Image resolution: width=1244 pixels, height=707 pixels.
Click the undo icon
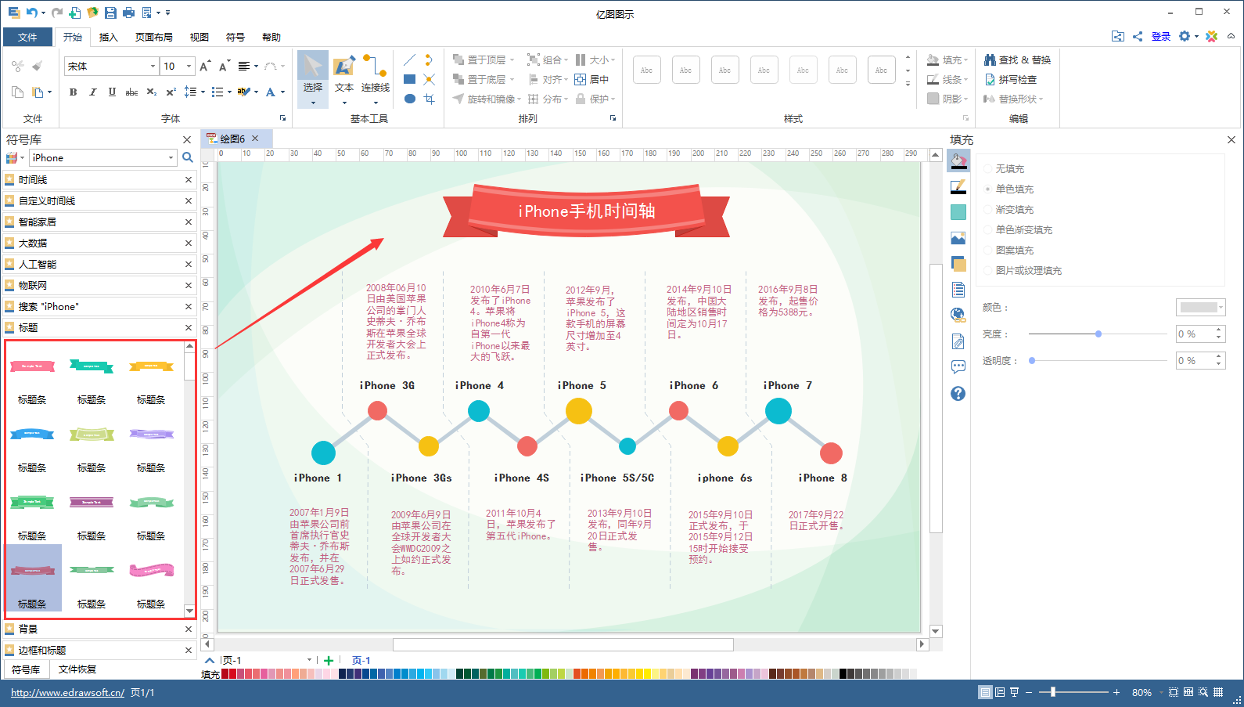click(32, 13)
